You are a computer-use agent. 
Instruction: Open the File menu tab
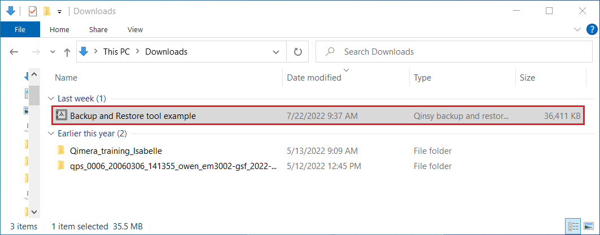[20, 29]
